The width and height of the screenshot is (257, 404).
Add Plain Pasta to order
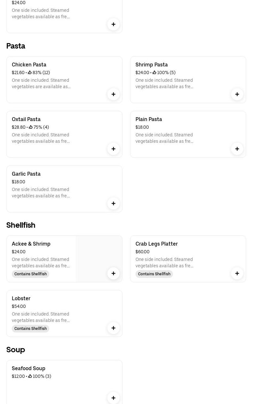(237, 149)
